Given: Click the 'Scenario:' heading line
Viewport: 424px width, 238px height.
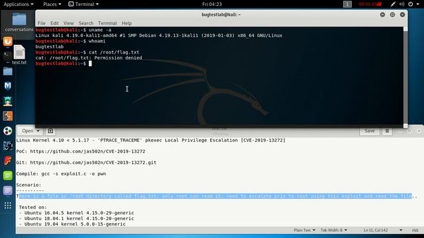Looking at the screenshot, I should point(28,185).
